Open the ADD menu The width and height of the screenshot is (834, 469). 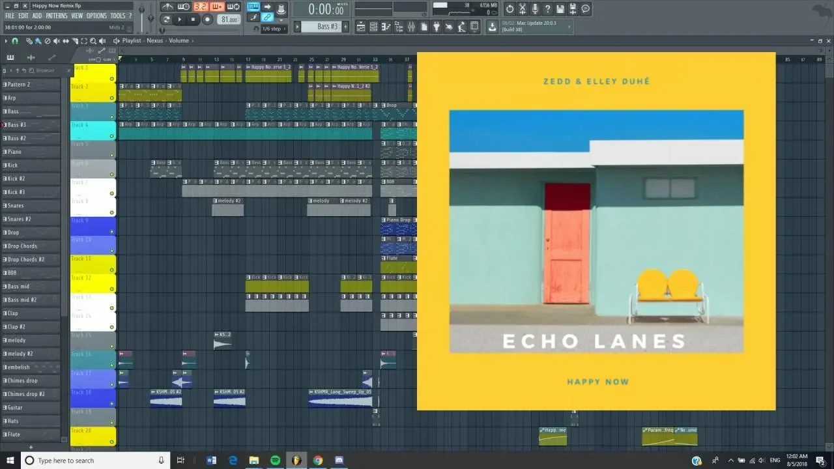pos(37,16)
